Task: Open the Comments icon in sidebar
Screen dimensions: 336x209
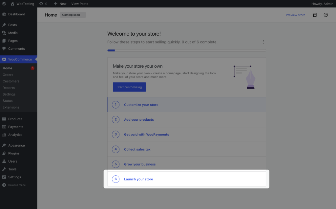Action: [x=4, y=48]
